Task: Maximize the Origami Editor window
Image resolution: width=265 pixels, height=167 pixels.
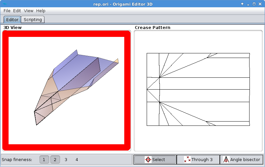Action: point(254,4)
